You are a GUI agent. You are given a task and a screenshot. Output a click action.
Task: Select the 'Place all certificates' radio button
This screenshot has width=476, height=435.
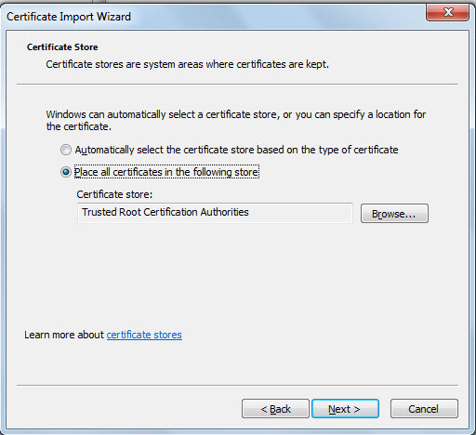tap(66, 172)
